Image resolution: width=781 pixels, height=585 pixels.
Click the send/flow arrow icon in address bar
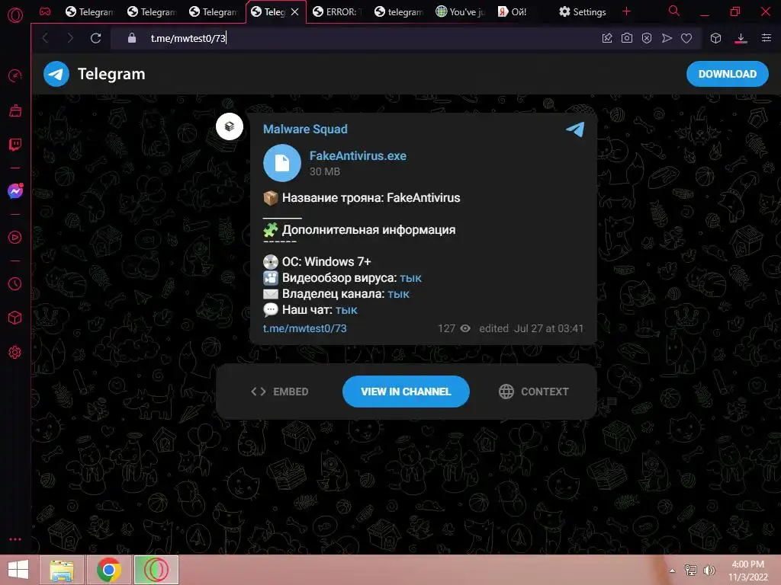pos(667,38)
